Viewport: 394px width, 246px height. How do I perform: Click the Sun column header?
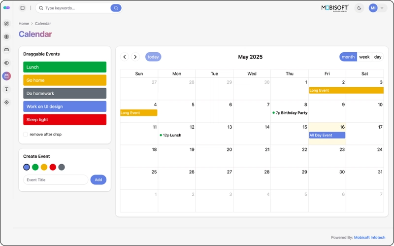[139, 73]
